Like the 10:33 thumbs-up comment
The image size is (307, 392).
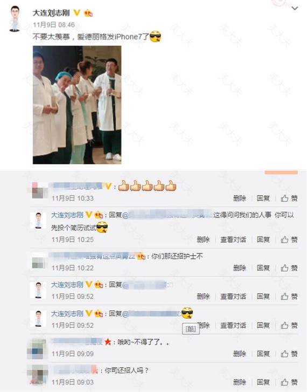click(x=289, y=198)
